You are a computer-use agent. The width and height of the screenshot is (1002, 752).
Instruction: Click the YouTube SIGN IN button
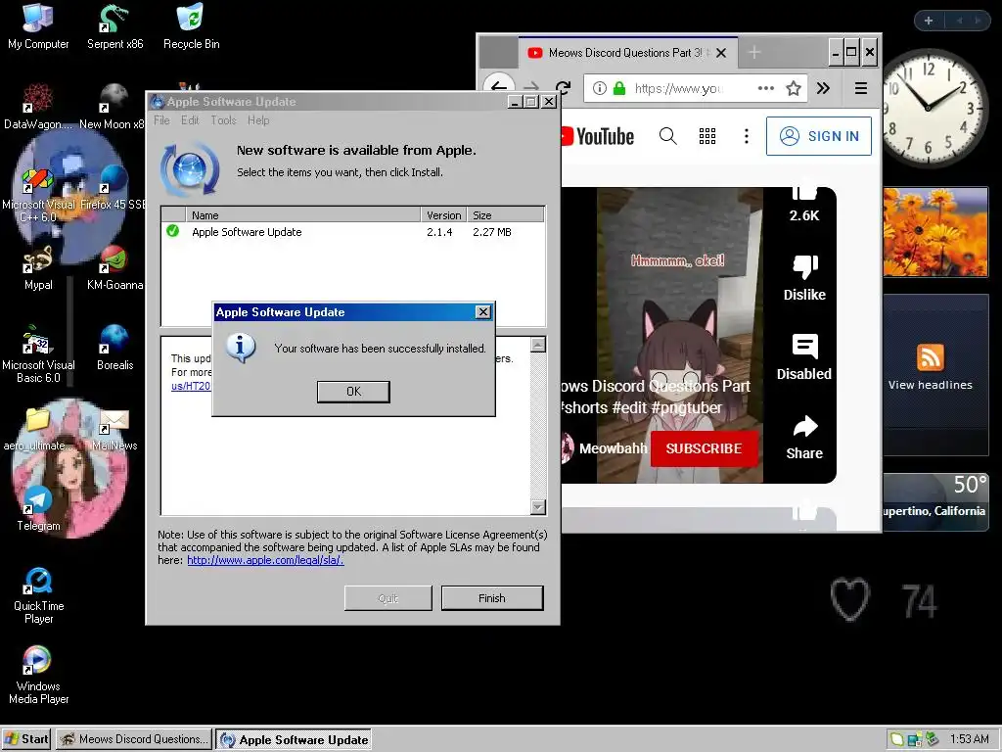click(x=819, y=136)
